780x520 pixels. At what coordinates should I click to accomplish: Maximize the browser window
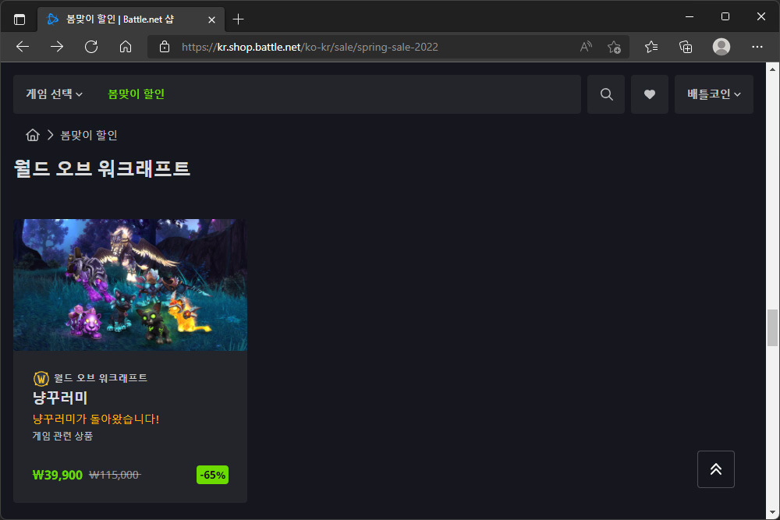725,16
